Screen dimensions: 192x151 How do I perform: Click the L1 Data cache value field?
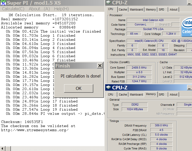pyautogui.click(x=183, y=68)
